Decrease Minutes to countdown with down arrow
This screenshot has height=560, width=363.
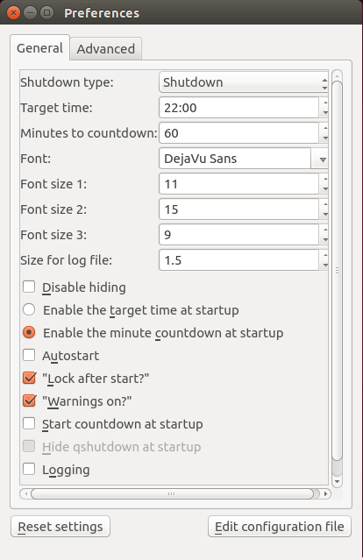pos(324,138)
